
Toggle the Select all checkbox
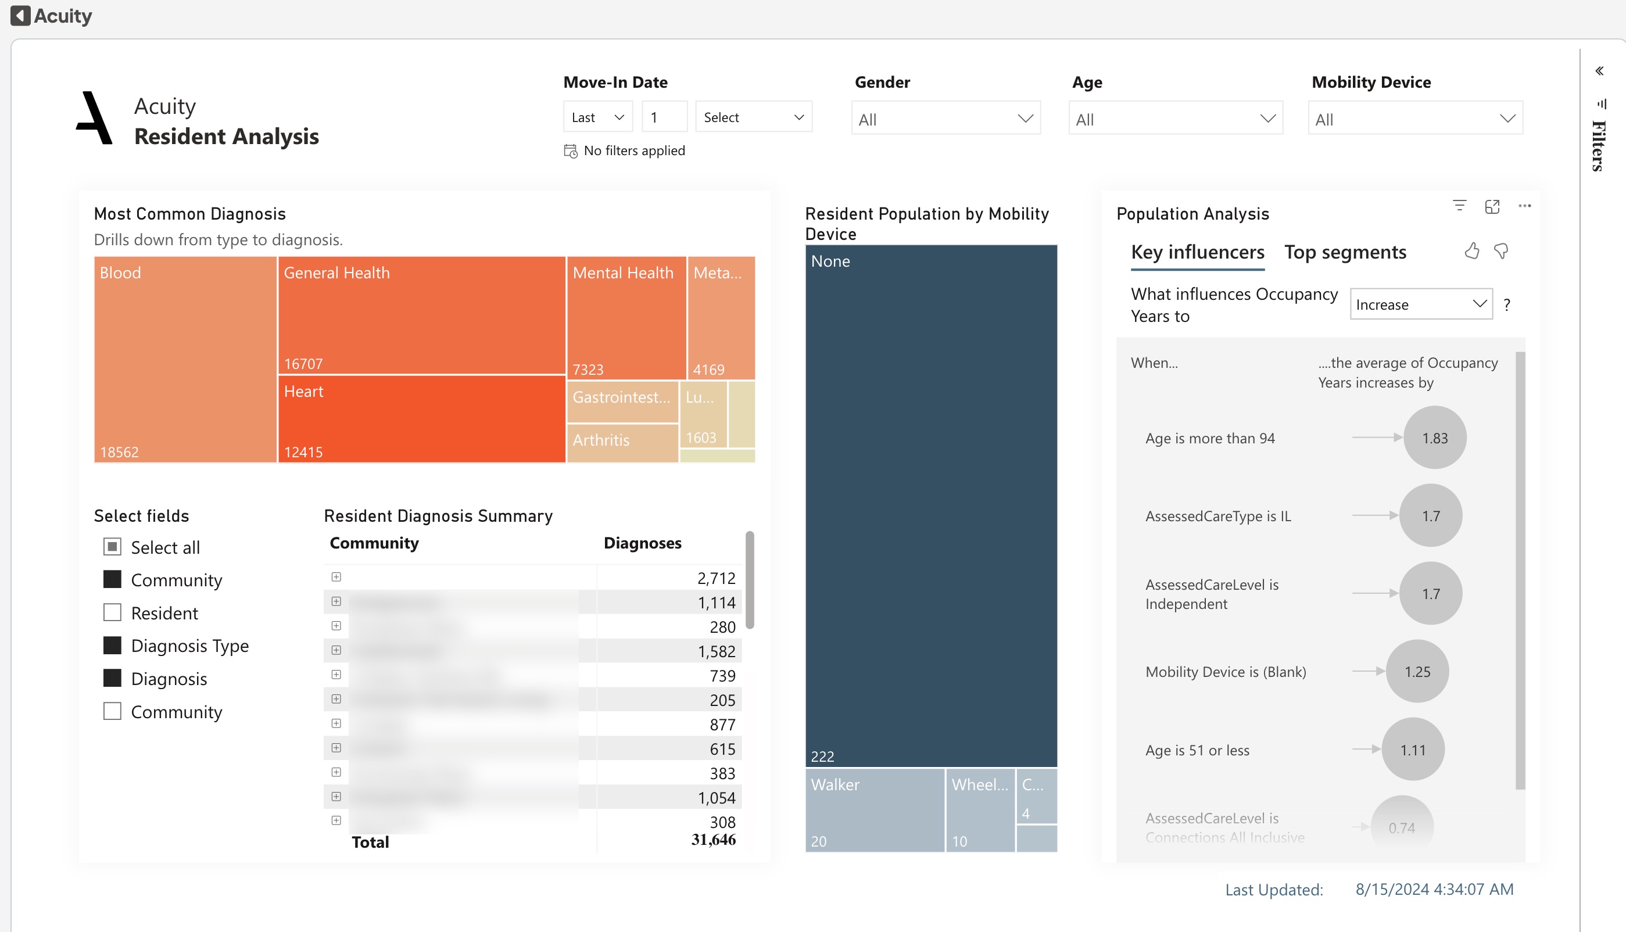(112, 547)
